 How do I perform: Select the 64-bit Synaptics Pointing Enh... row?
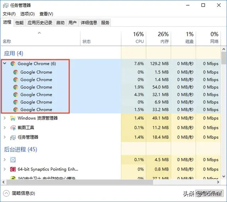(48, 169)
